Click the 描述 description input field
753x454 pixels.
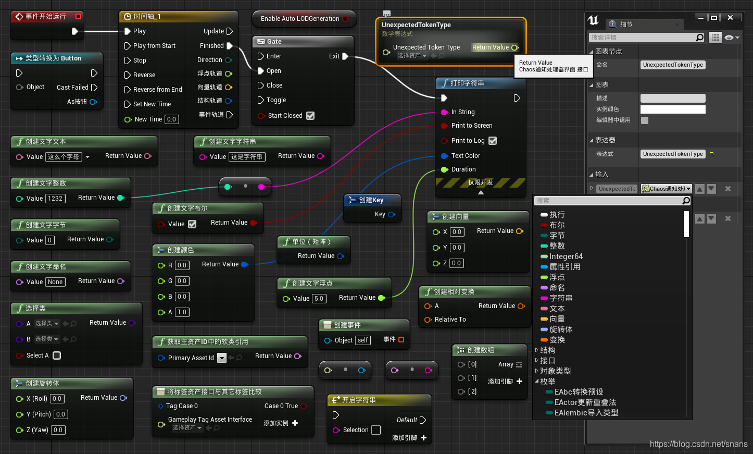673,99
